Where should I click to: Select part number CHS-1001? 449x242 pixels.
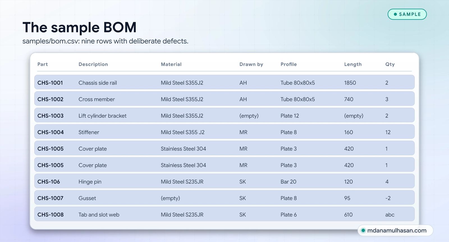click(x=50, y=83)
